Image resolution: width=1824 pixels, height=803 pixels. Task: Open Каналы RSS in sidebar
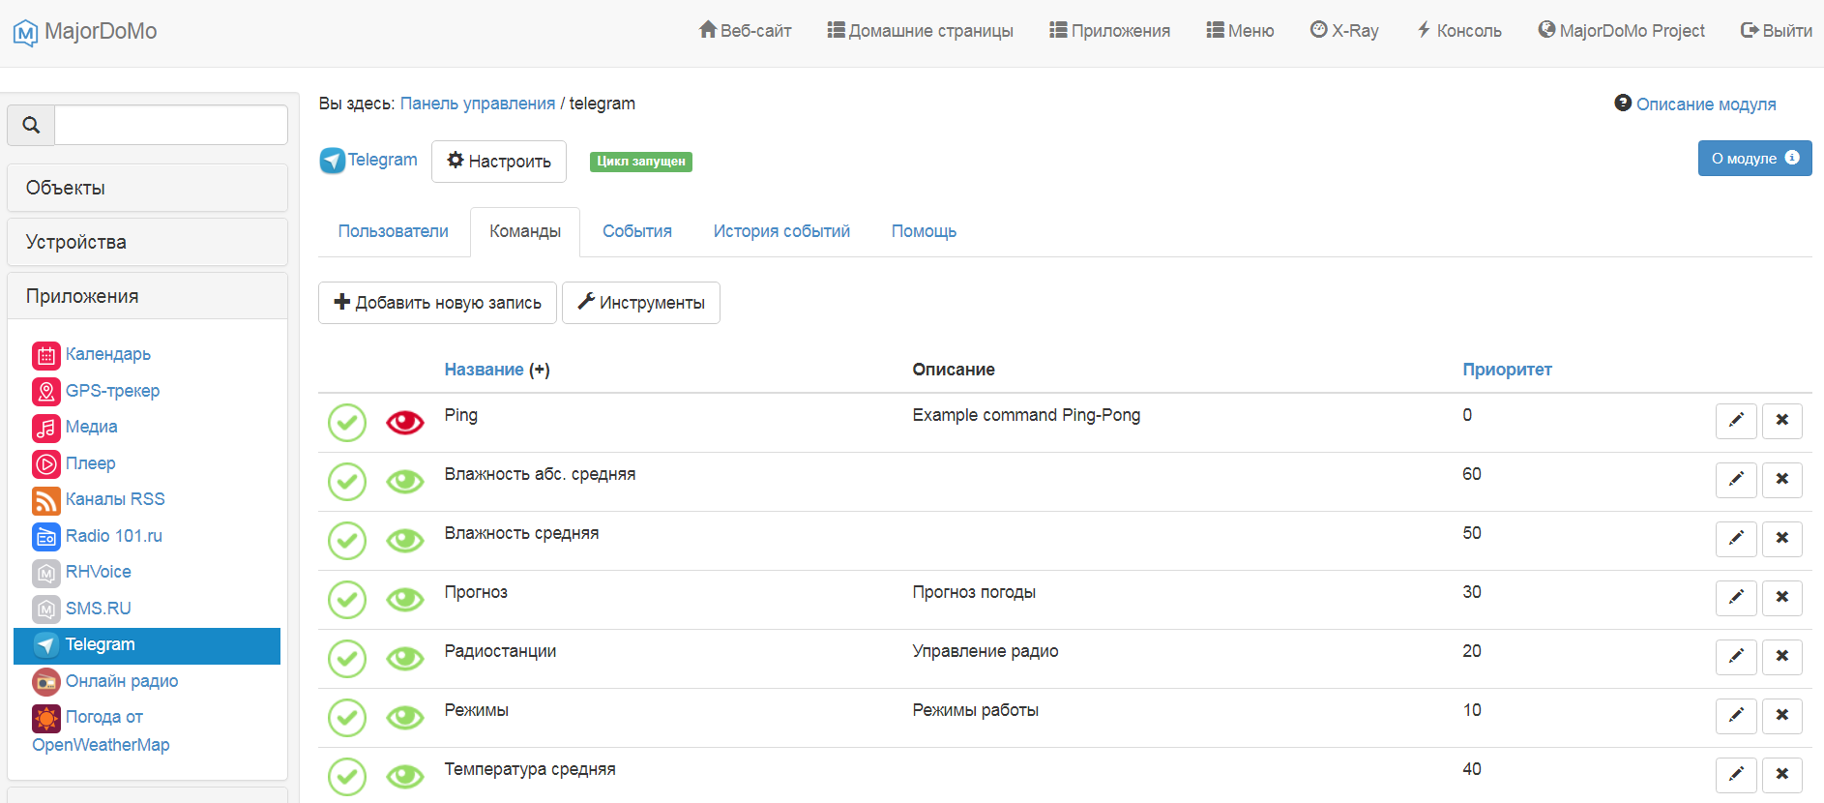pos(99,499)
